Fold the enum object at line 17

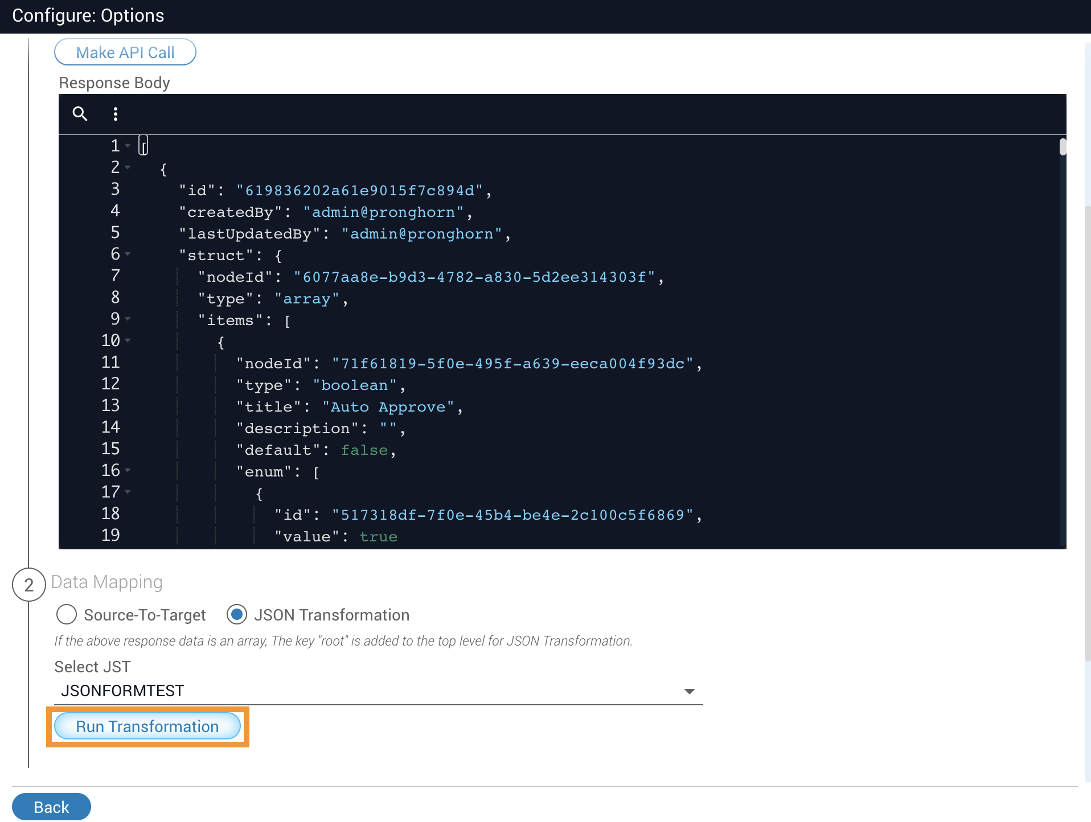click(128, 492)
